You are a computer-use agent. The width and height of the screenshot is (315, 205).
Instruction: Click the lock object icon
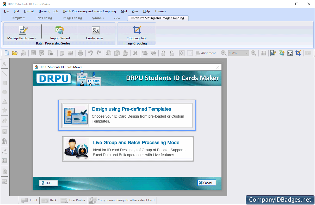pos(163,53)
